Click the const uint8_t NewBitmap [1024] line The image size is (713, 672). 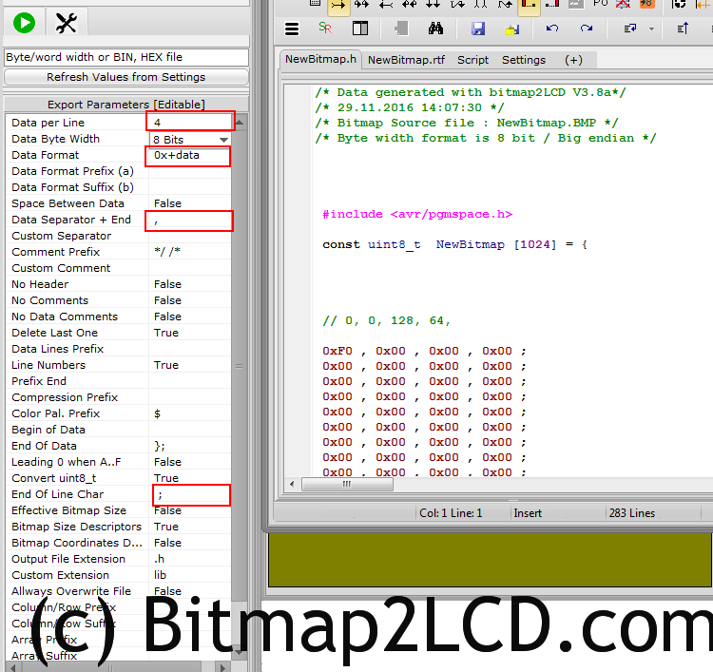click(x=454, y=244)
